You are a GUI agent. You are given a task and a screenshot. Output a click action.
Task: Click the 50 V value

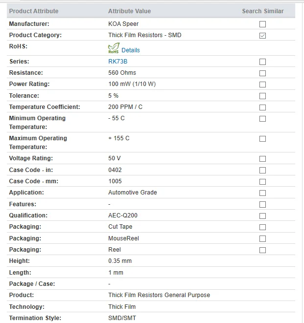115,158
